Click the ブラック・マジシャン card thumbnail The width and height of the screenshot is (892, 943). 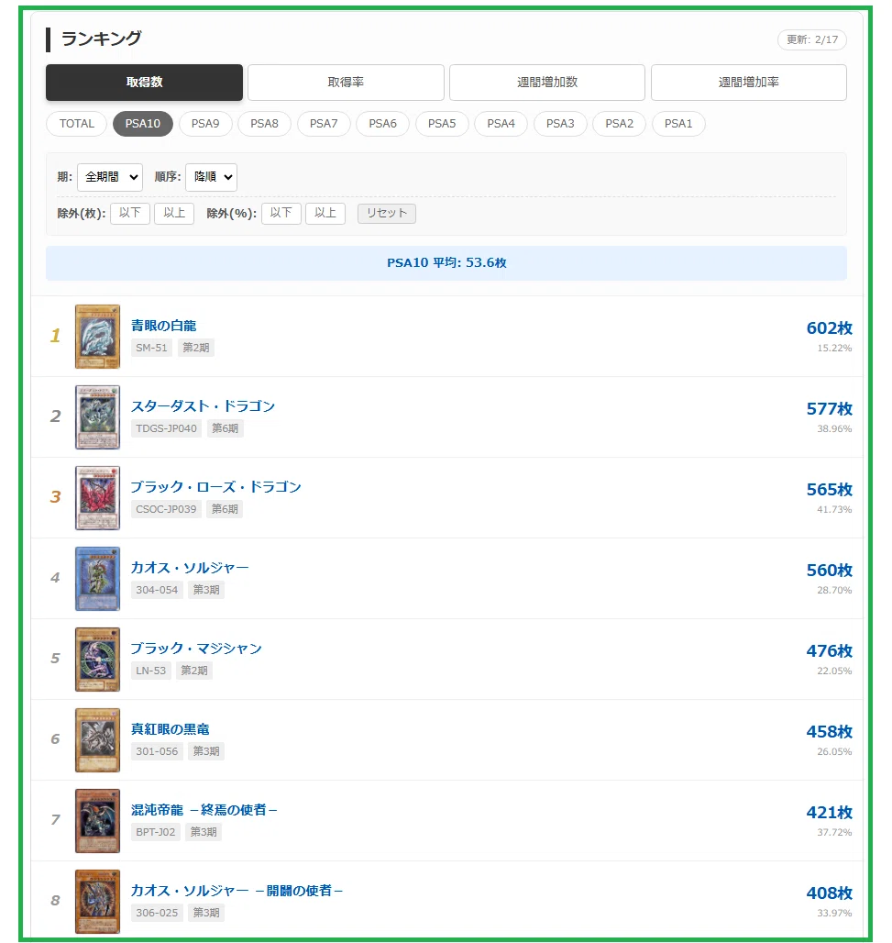tap(97, 660)
